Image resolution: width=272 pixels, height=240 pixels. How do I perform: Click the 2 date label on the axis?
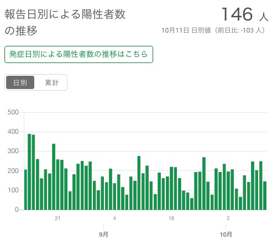[228, 218]
